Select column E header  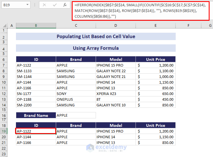[x=155, y=26]
